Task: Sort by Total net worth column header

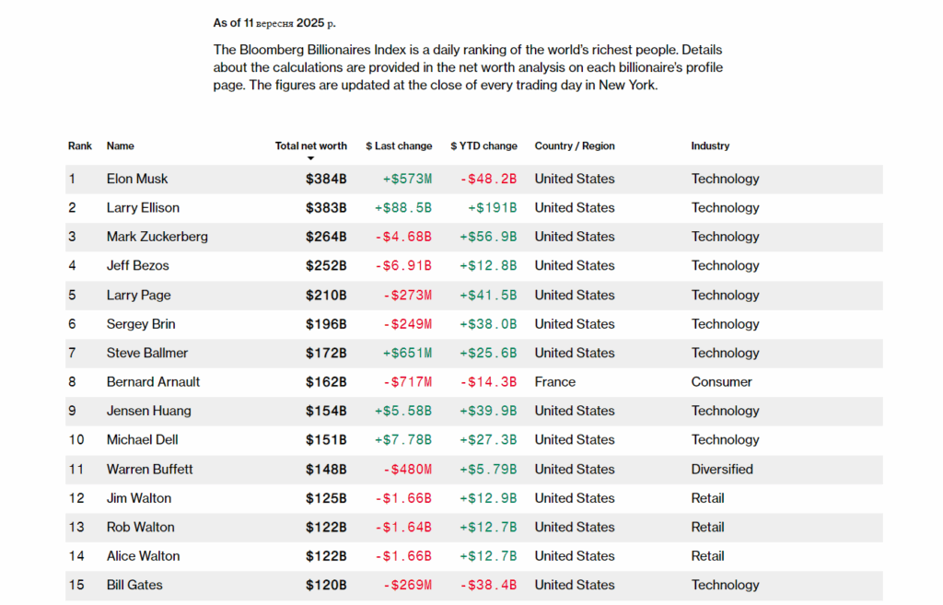Action: pyautogui.click(x=310, y=145)
